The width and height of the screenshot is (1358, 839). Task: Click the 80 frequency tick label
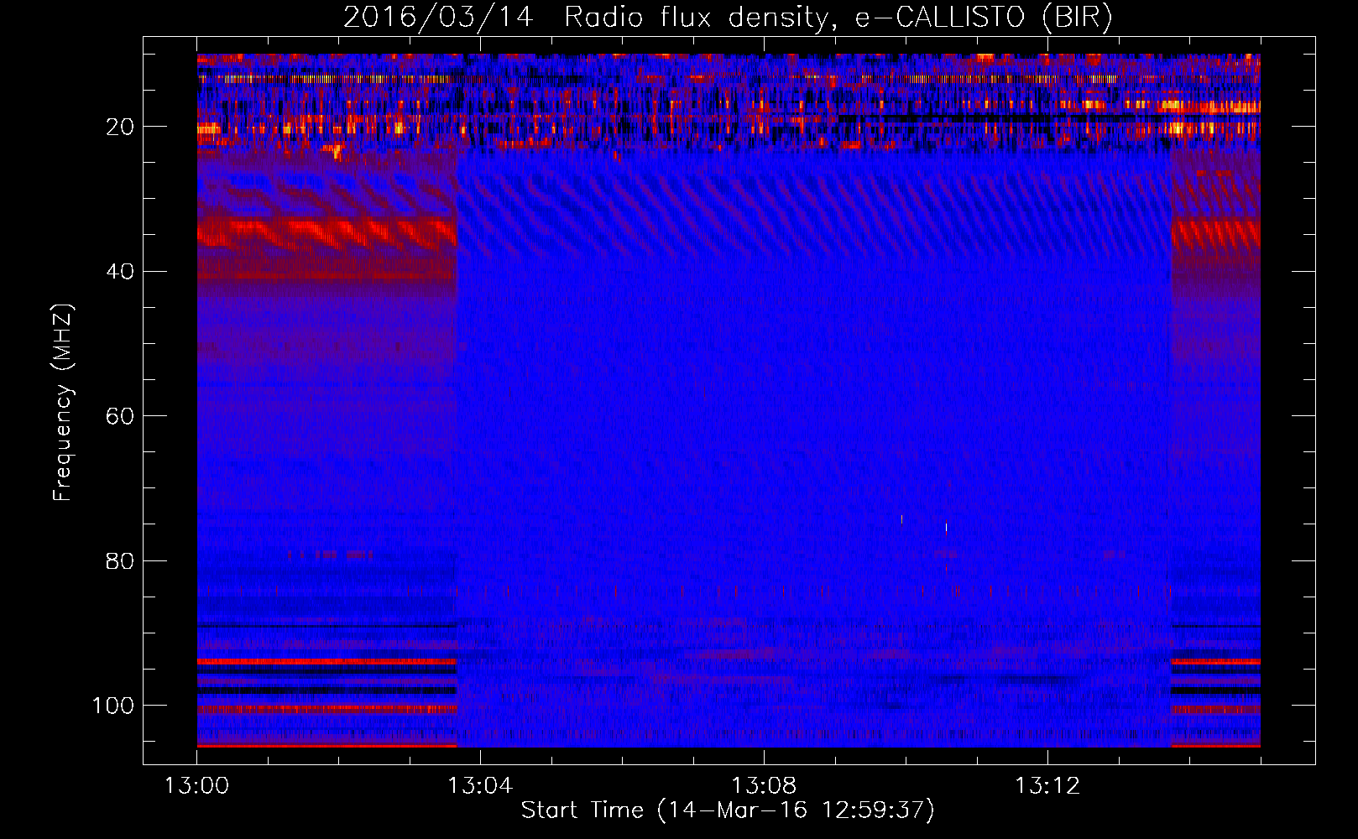120,560
